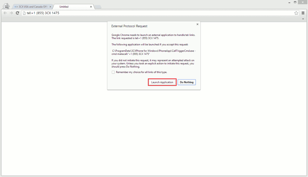Viewport: 308px width, 177px height.
Task: Select the Untitled tab
Action: [x=74, y=7]
